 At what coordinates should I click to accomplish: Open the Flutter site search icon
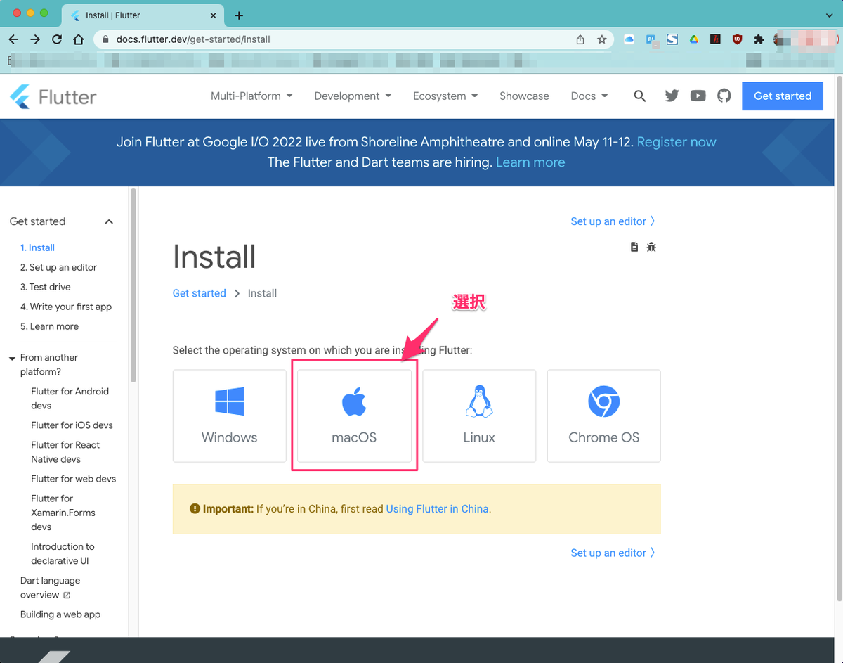(x=639, y=96)
